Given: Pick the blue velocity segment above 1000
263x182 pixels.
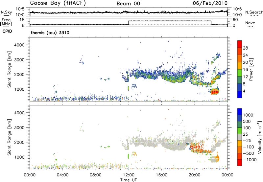Looking at the screenshot, I should (240, 112).
